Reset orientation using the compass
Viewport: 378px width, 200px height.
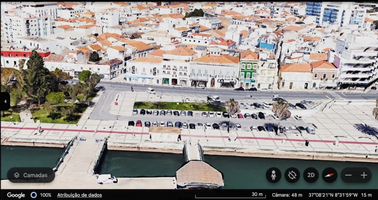click(329, 175)
